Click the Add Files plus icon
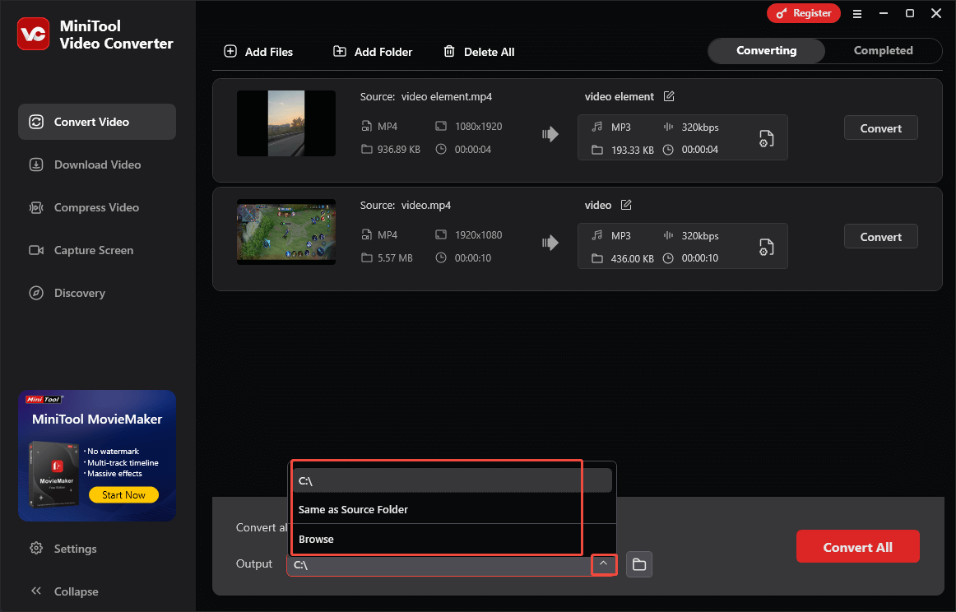The image size is (956, 612). pyautogui.click(x=230, y=52)
